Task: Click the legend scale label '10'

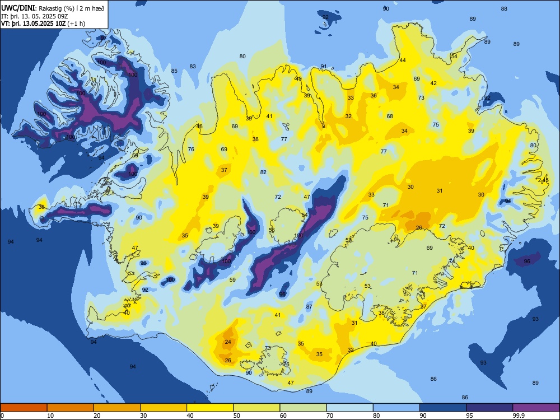Action: 51,416
